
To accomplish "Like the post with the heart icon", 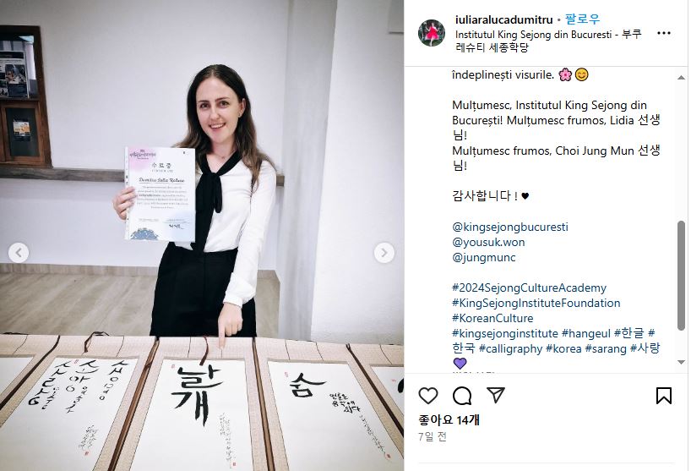I will click(x=428, y=395).
